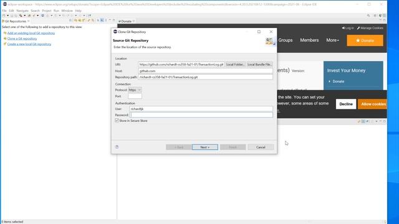
Task: Click Clone repository icon in view toolbar
Action: click(x=80, y=21)
